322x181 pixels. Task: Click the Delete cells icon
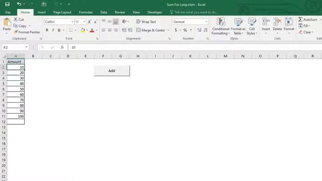click(x=277, y=22)
